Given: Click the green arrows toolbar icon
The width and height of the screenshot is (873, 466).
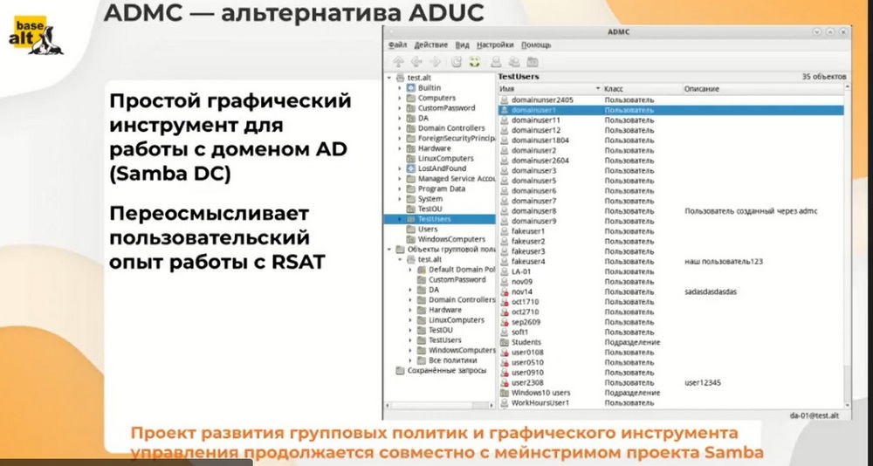Looking at the screenshot, I should [x=474, y=62].
